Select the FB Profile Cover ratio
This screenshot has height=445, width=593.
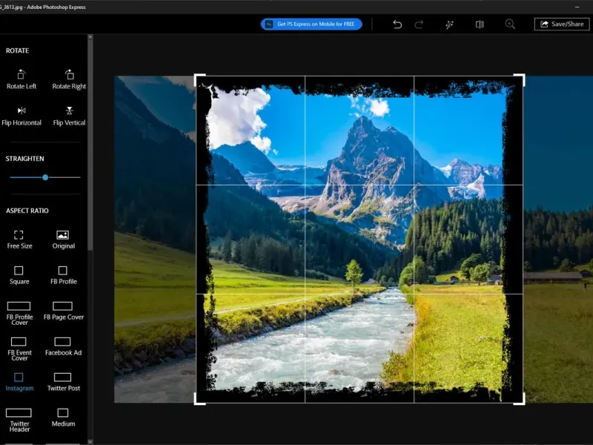click(x=19, y=313)
